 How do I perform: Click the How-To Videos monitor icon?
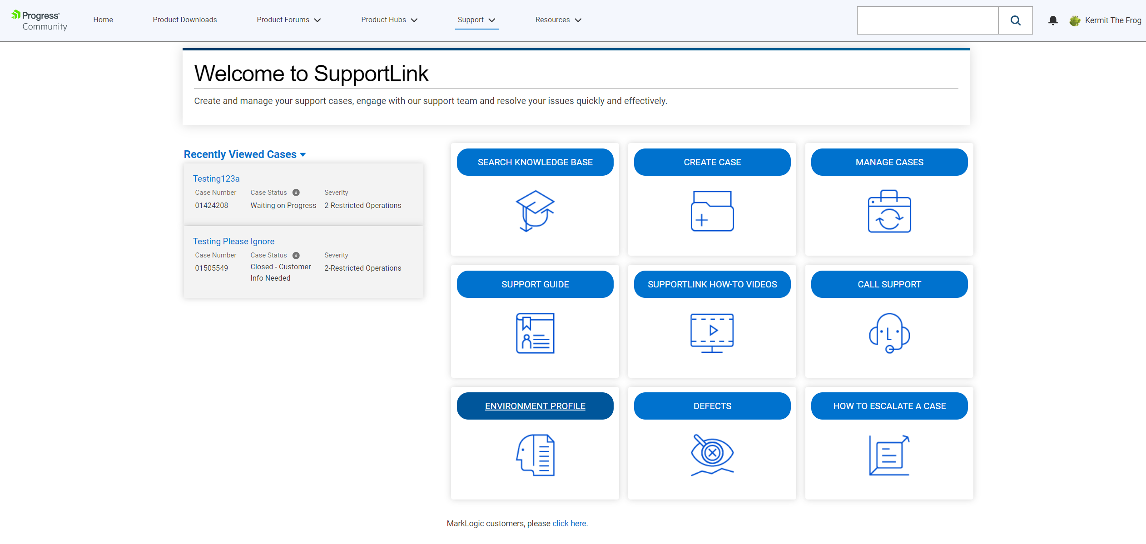(712, 333)
